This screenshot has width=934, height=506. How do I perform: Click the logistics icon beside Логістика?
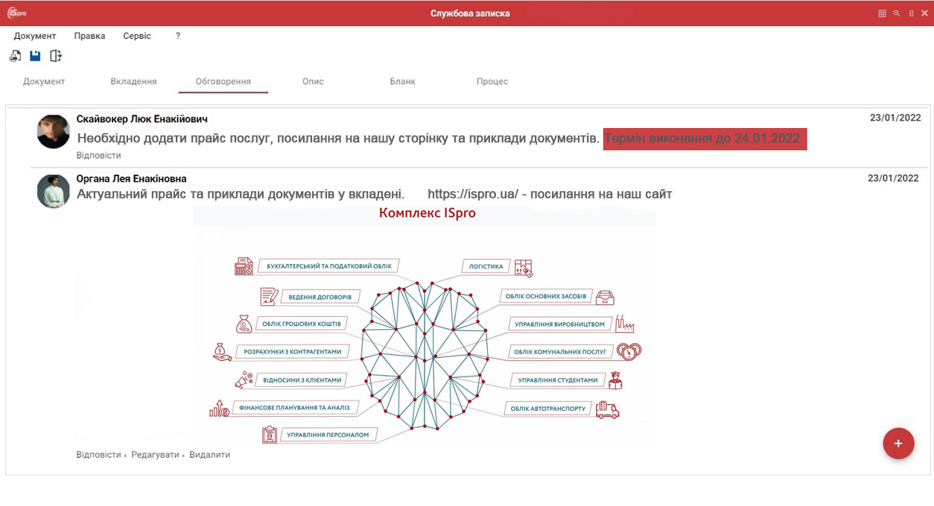pos(524,267)
